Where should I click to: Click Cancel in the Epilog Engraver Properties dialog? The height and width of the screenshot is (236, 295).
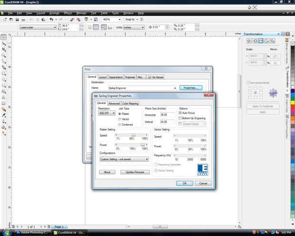point(203,183)
